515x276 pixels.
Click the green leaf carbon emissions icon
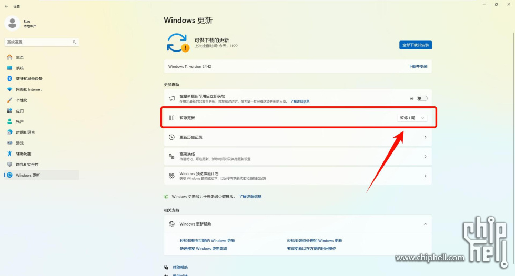(x=166, y=196)
